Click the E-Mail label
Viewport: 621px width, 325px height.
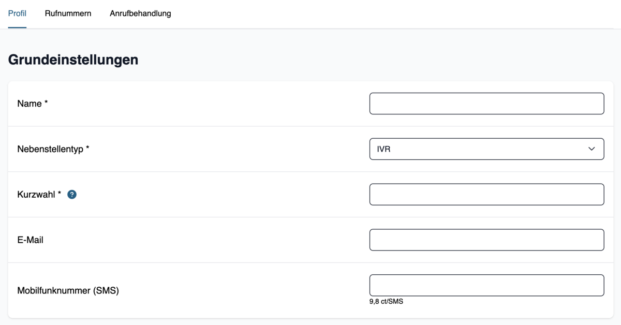point(30,240)
